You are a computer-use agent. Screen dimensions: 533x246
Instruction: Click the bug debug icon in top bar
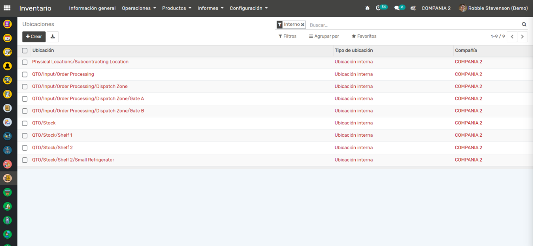click(x=367, y=8)
